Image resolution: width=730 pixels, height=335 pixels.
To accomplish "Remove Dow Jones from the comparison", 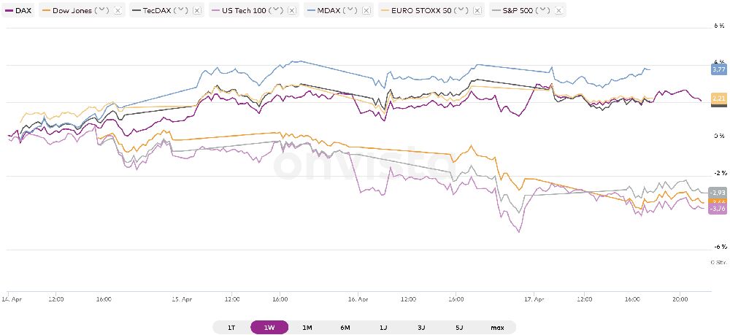I will click(118, 12).
